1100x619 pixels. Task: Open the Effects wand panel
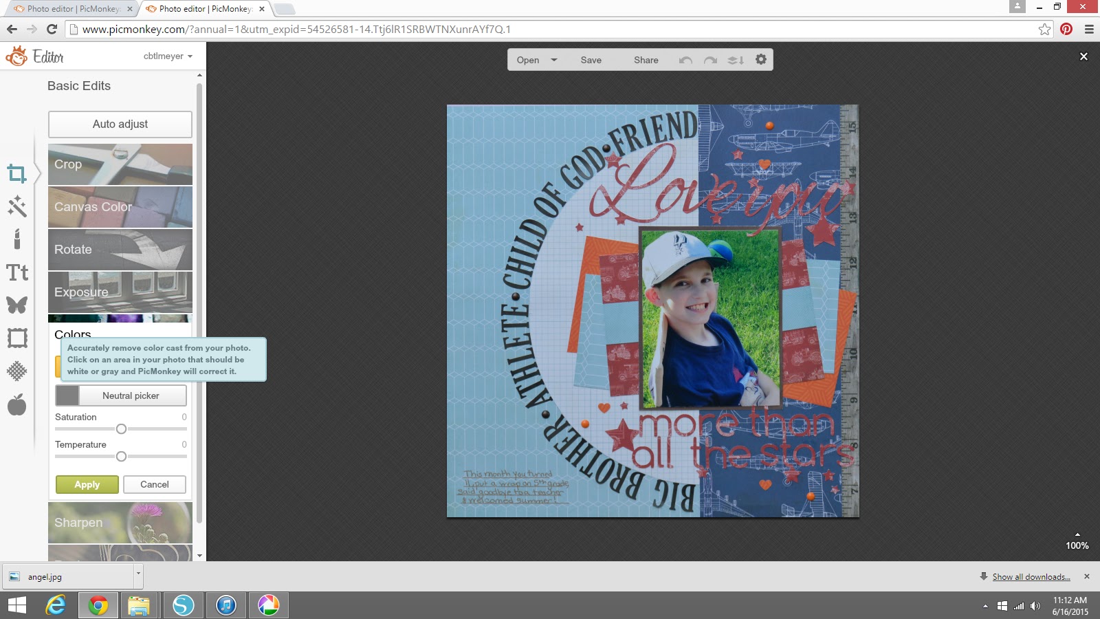[x=17, y=206]
